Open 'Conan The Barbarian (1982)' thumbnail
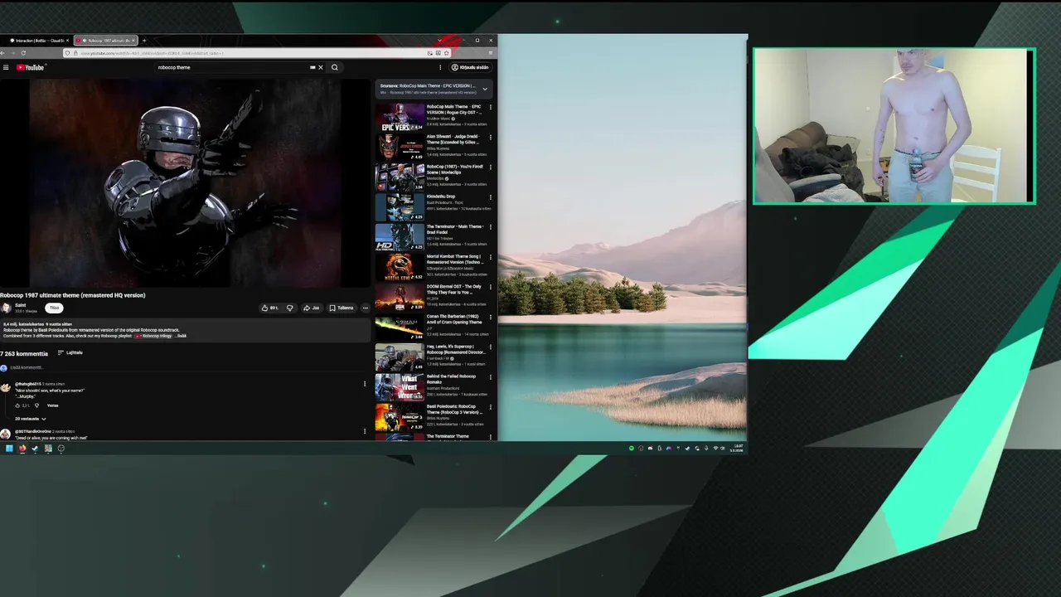This screenshot has height=597, width=1061. 400,327
